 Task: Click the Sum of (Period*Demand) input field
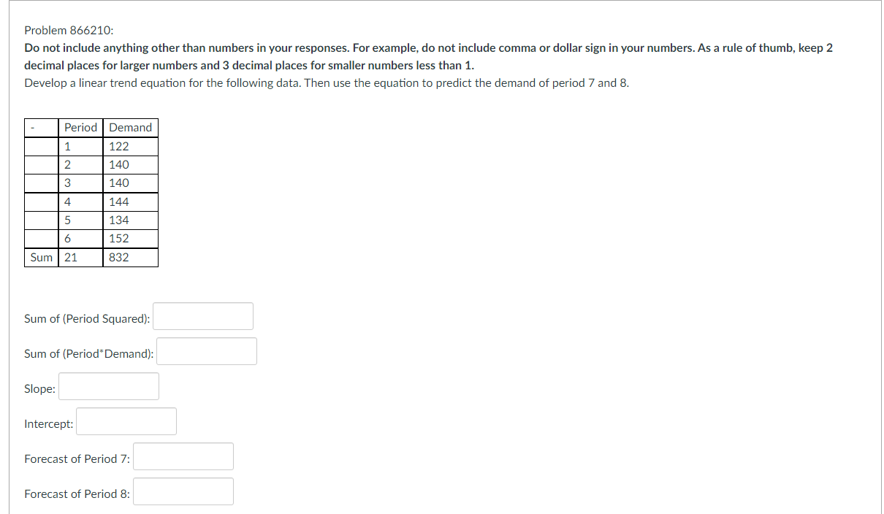point(206,350)
